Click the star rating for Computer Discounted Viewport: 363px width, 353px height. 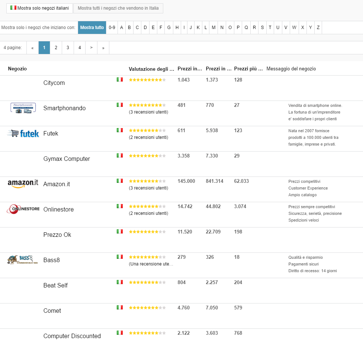[x=147, y=333]
